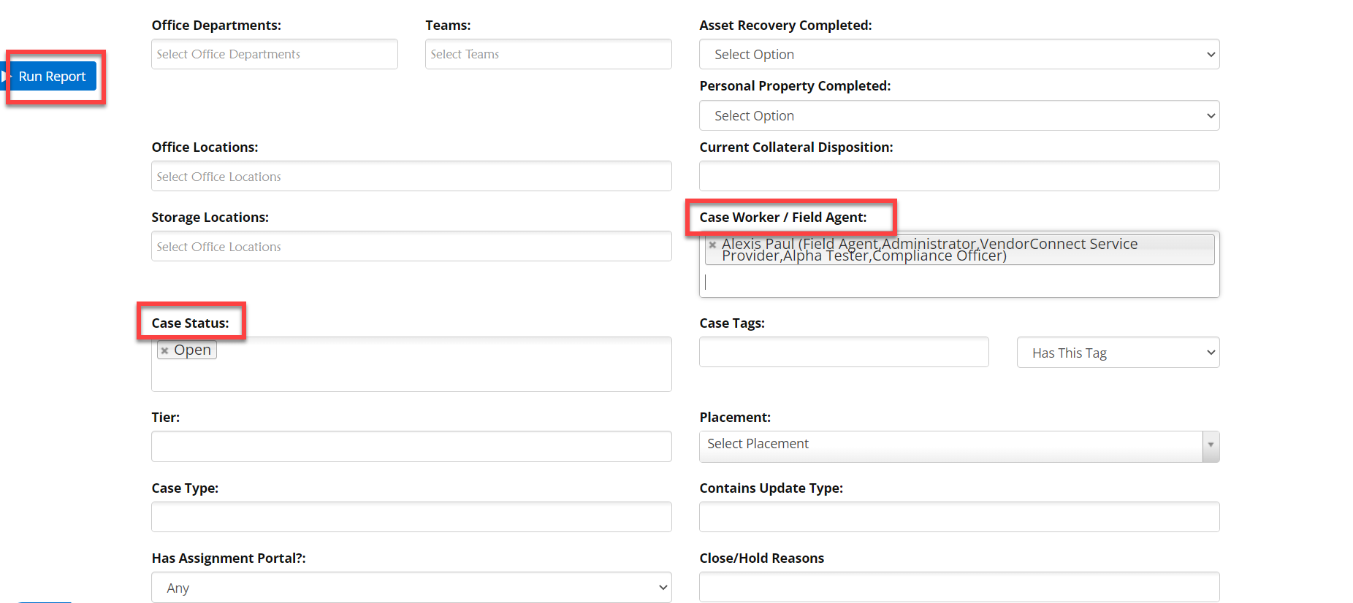Viewport: 1353px width, 603px height.
Task: Focus the Contains Update Type field
Action: coord(959,517)
